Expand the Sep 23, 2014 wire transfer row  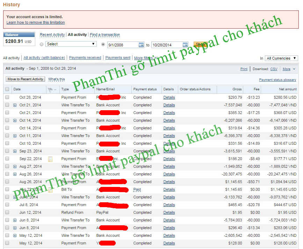pyautogui.click(x=15, y=151)
